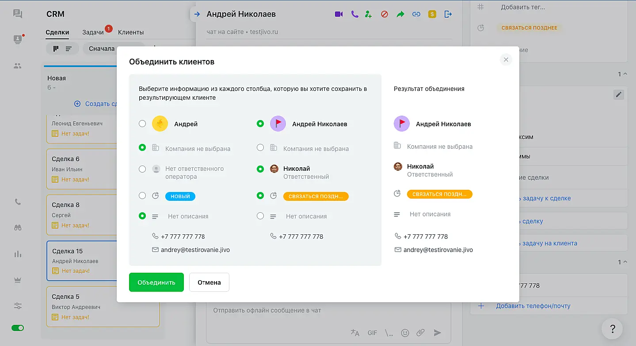Screen dimensions: 636x346
Task: Click the green forward arrow icon
Action: point(400,14)
